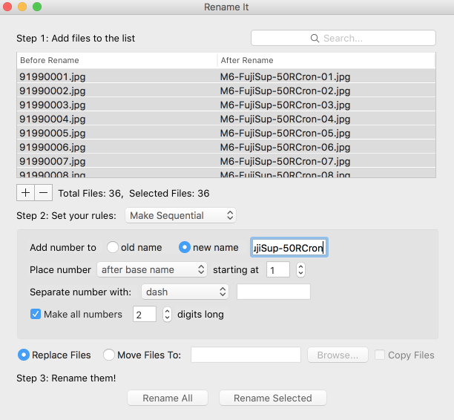Click the starting at number stepper
Viewport: 454px width, 420px height.
pos(301,269)
